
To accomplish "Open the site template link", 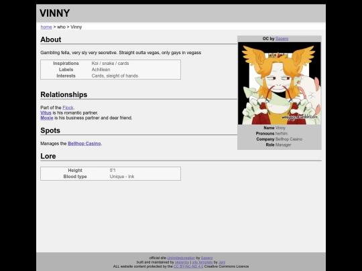I will click(x=202, y=262).
